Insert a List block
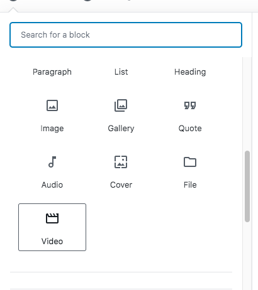258x290 pixels. 121,72
